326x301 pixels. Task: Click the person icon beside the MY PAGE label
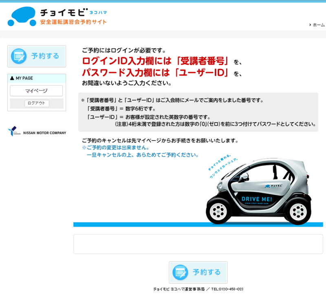[x=11, y=78]
